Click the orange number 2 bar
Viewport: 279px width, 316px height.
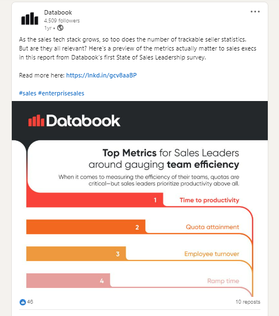click(x=86, y=227)
